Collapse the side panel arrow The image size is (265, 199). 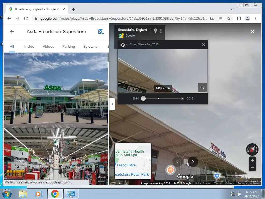(x=112, y=104)
